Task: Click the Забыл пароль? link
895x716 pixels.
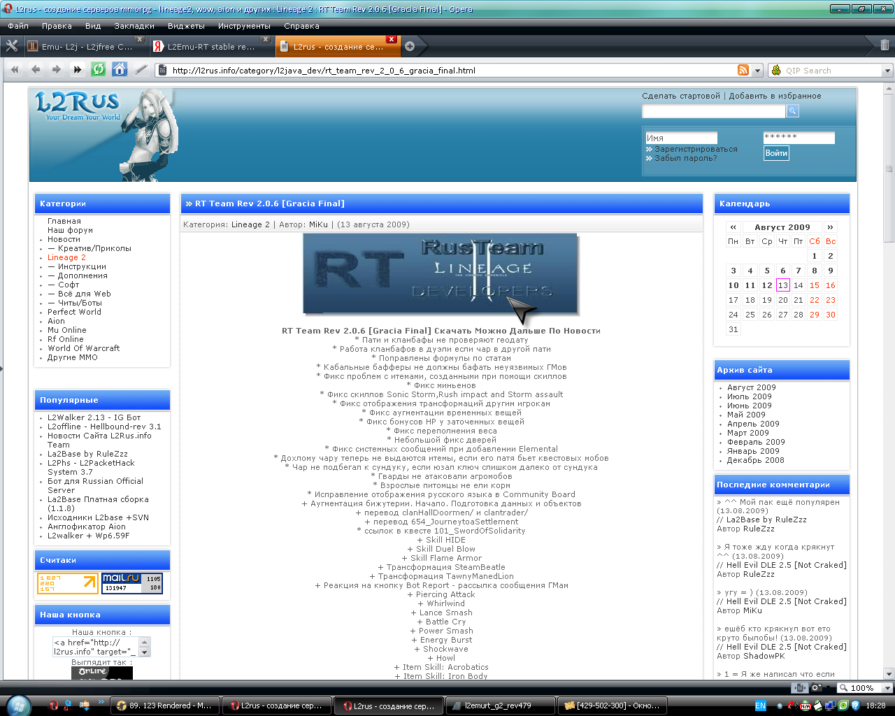Action: (x=686, y=158)
